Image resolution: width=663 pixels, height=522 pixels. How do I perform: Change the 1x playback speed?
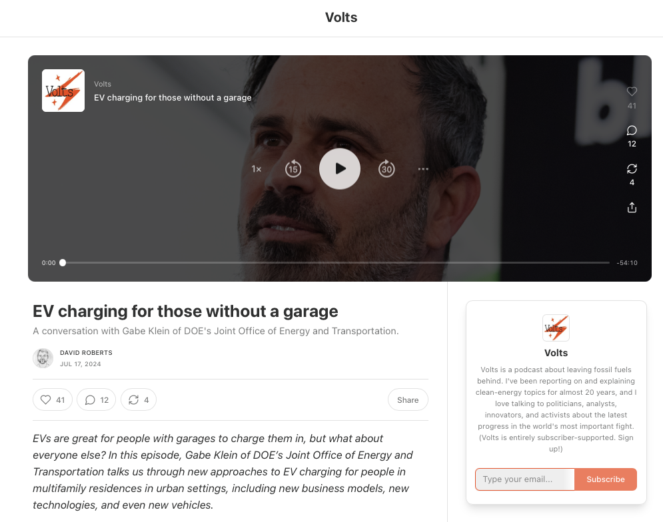[x=257, y=169]
